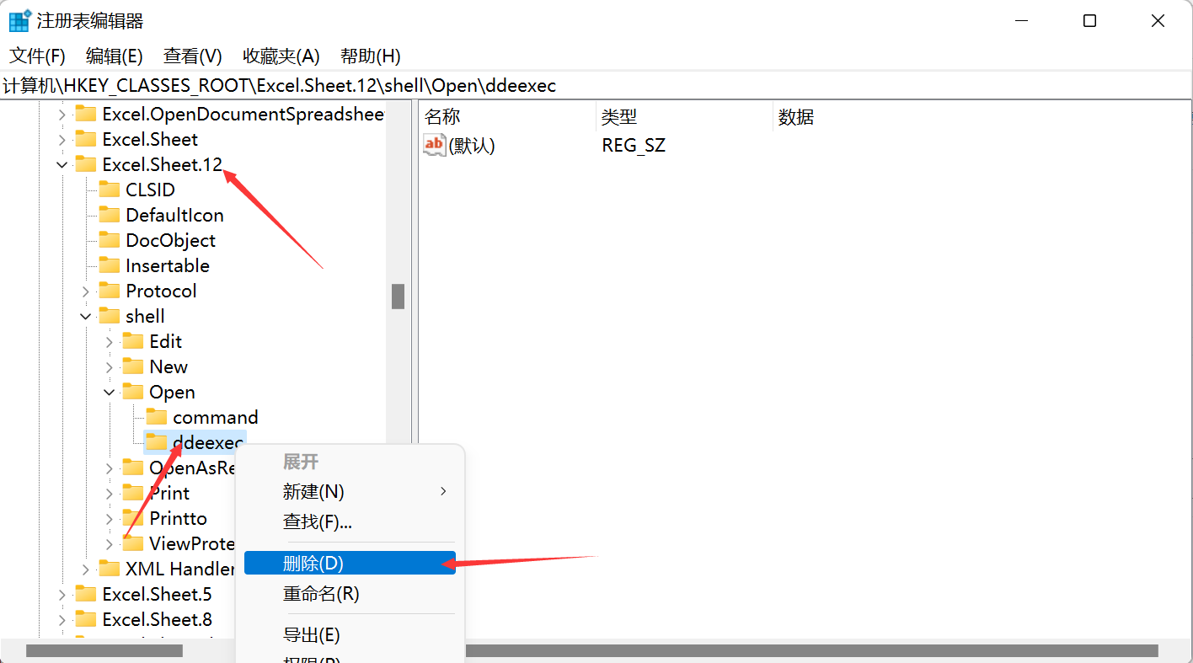Open the 帮助(H) menu
The height and width of the screenshot is (663, 1193).
370,56
